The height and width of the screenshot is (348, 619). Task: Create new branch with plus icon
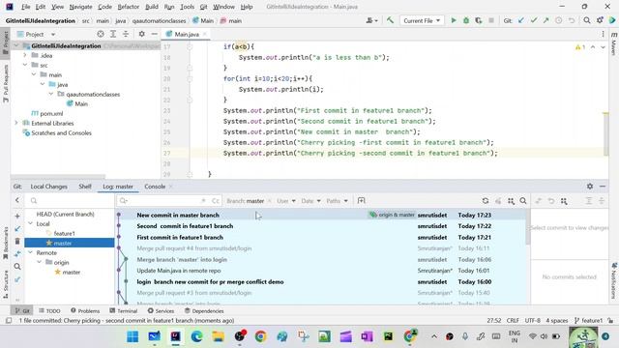pyautogui.click(x=17, y=217)
